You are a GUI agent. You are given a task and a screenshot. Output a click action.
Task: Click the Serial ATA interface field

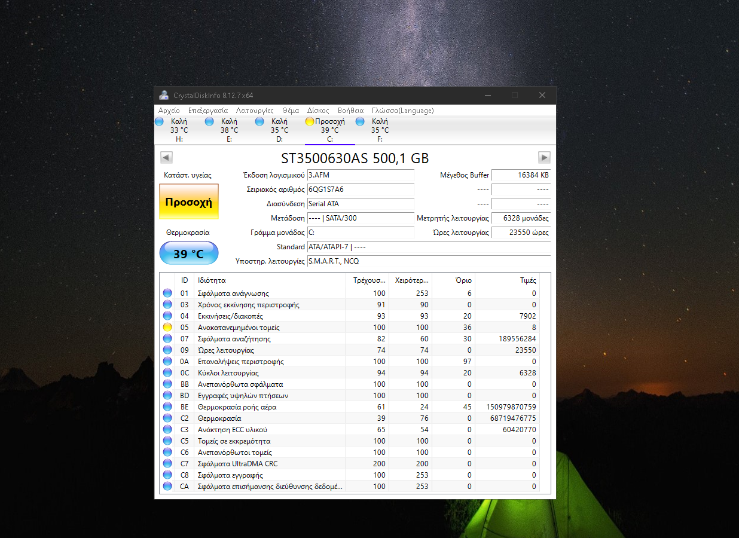coord(361,204)
